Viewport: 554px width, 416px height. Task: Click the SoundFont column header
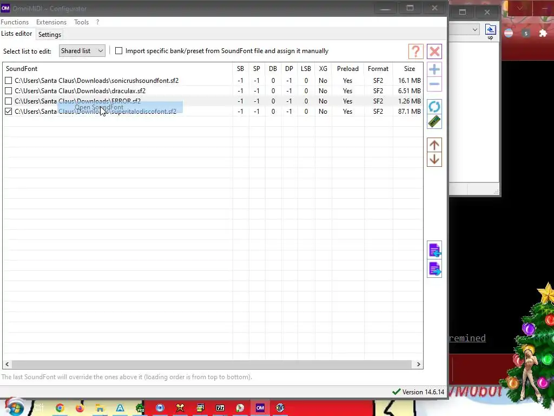pos(117,69)
